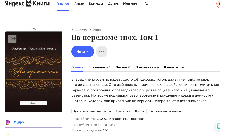Start reading with the Читать button
The image size is (227, 139).
(83, 51)
